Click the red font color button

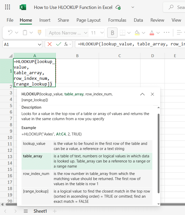pos(151,33)
